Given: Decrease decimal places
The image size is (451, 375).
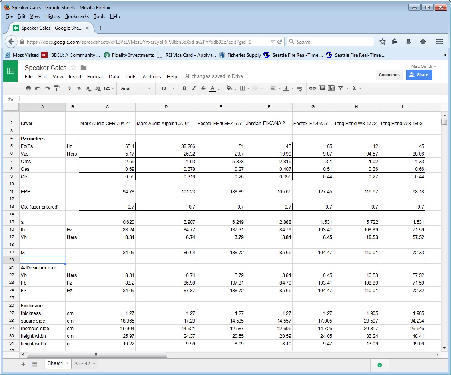Looking at the screenshot, I should pyautogui.click(x=88, y=88).
